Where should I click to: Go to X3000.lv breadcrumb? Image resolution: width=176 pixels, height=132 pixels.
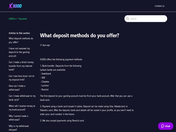click(12, 19)
